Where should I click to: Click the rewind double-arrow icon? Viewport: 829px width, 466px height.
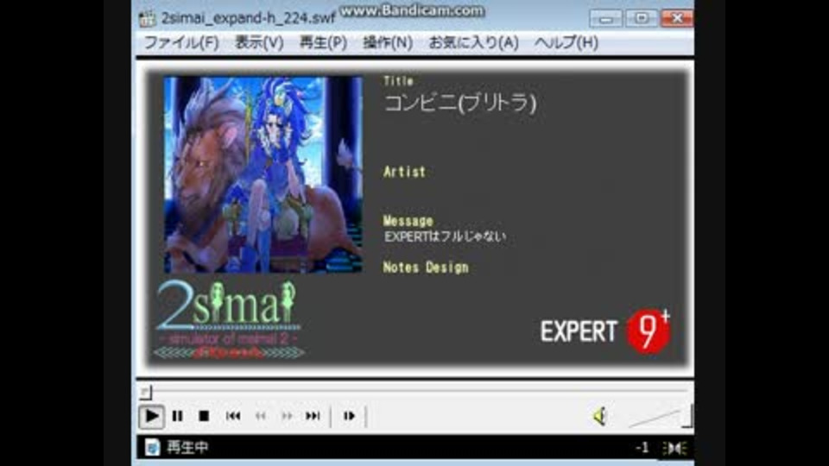click(x=261, y=416)
